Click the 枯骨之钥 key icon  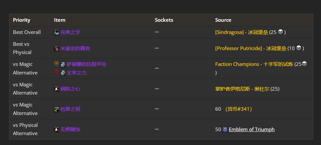pos(57,109)
